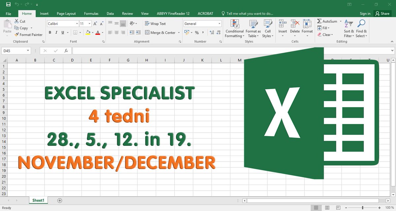Viewport: 396px width, 211px height.
Task: Click Sign in
Action: [365, 14]
